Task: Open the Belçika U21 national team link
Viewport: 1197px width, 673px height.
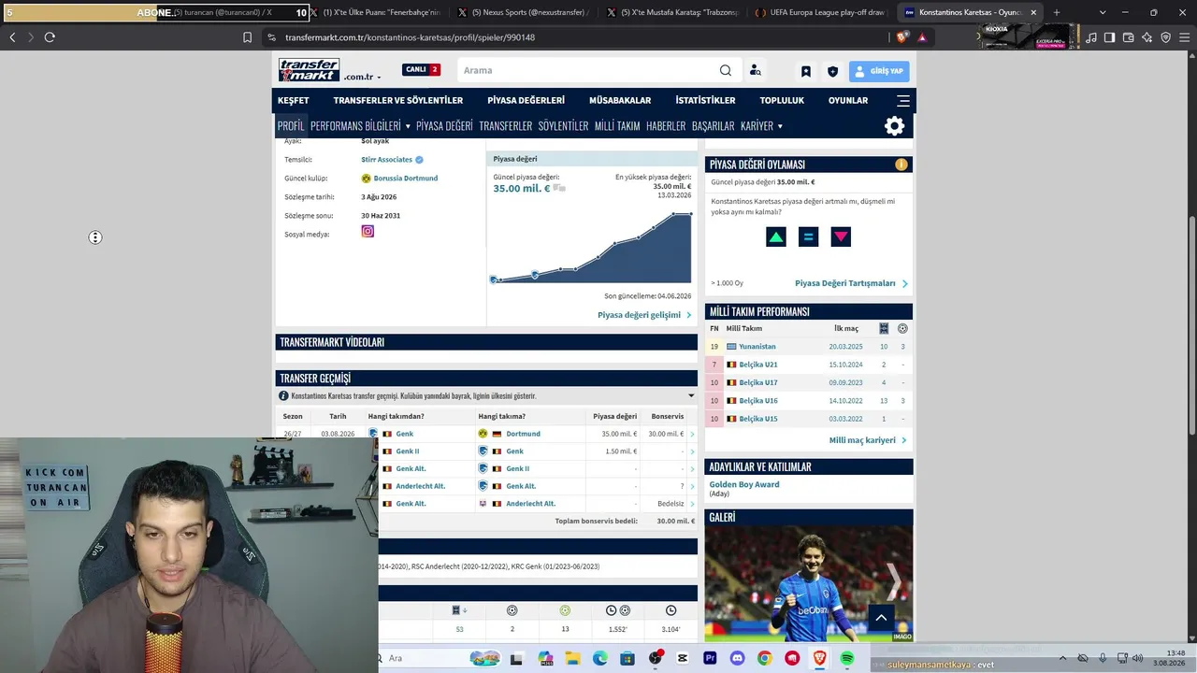Action: [x=758, y=365]
